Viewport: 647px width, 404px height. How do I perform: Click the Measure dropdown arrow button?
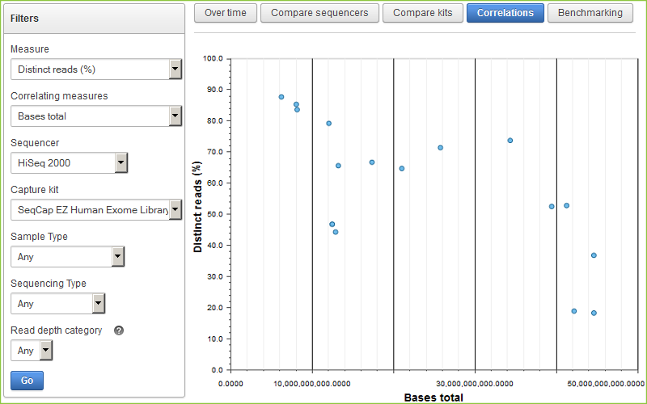click(x=175, y=69)
